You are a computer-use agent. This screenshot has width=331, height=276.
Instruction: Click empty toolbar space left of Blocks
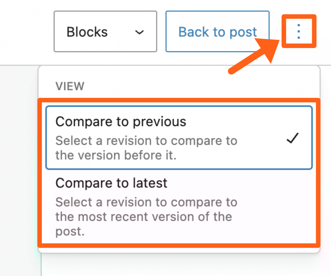point(25,32)
